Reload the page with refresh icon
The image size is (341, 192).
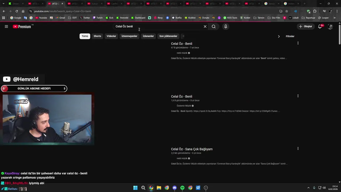coord(17,11)
